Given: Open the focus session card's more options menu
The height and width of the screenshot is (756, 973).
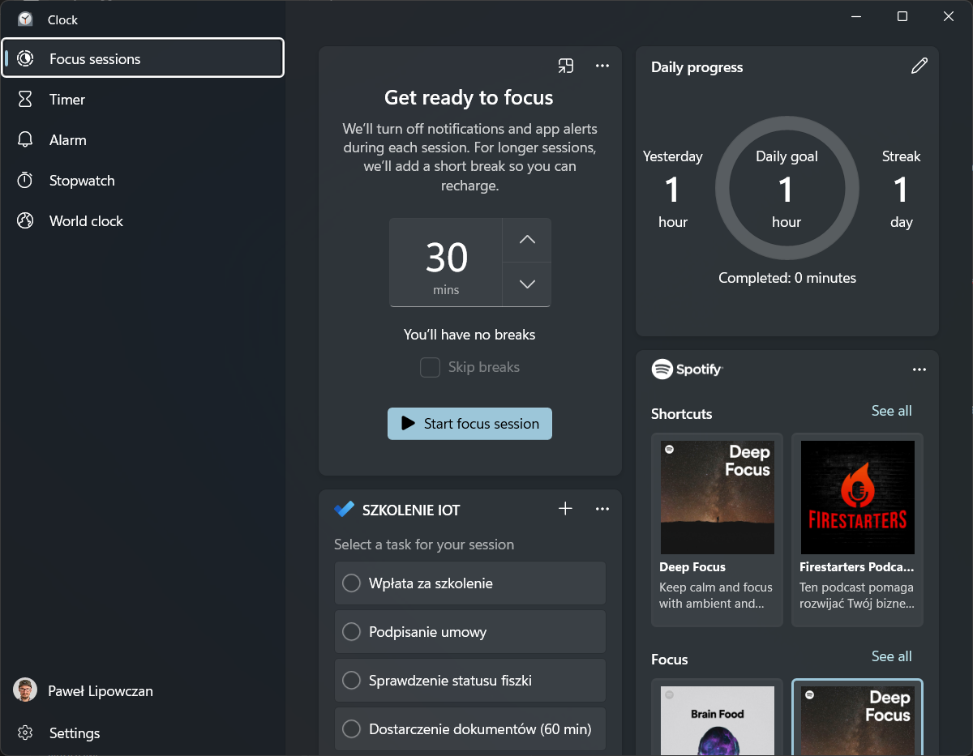Looking at the screenshot, I should [602, 66].
